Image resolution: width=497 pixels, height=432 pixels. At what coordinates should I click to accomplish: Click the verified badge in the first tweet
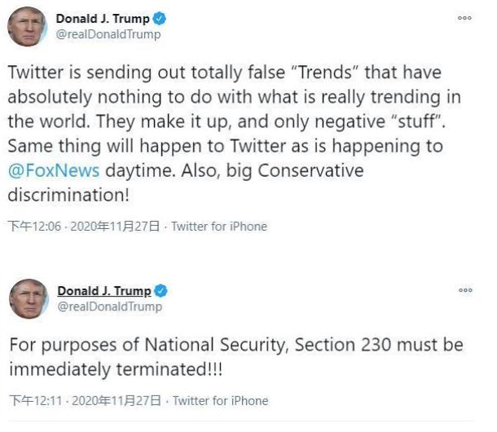161,19
